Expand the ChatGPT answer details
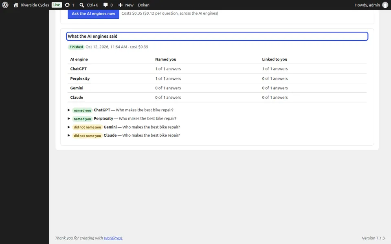This screenshot has height=244, width=391. [x=69, y=110]
